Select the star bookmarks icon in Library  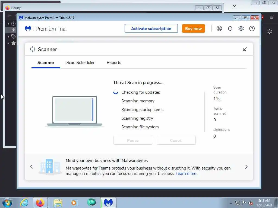(x=14, y=43)
